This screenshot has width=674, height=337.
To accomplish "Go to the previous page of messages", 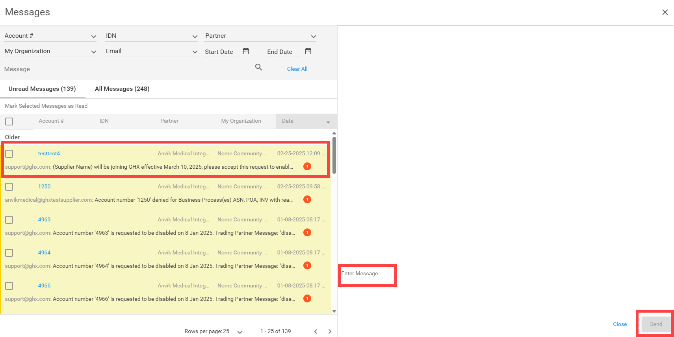I will pos(316,331).
